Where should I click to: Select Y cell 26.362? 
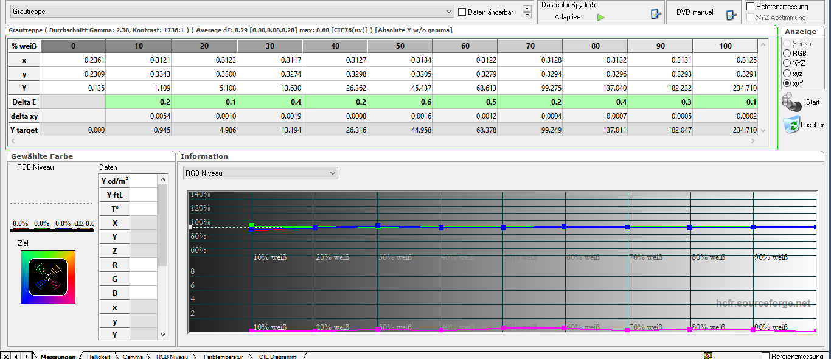[x=335, y=88]
